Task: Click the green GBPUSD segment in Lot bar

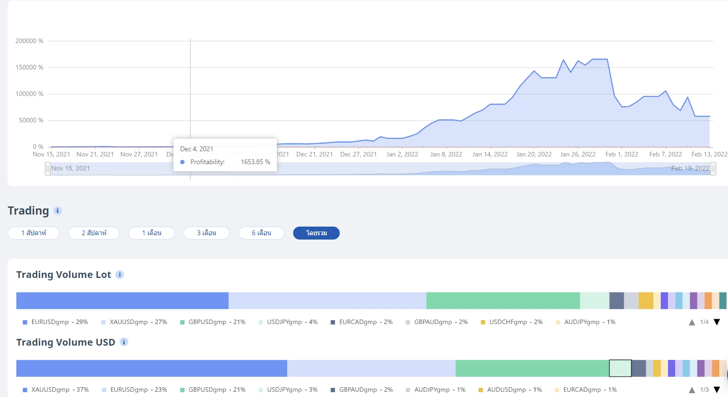Action: tap(503, 301)
